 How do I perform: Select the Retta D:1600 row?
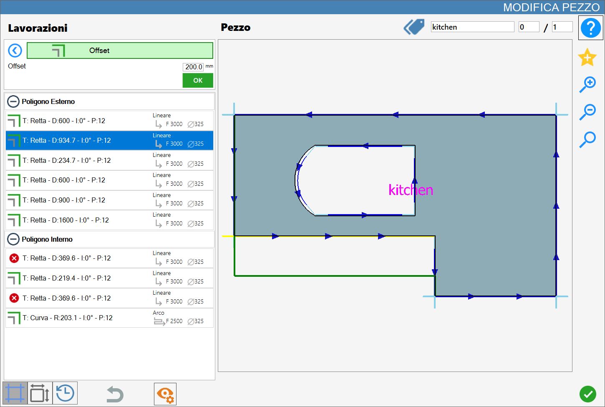109,220
